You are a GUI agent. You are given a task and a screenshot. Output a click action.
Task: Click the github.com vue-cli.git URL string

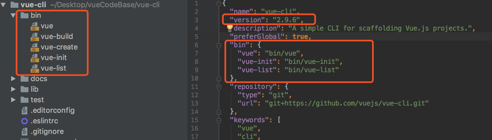point(347,103)
